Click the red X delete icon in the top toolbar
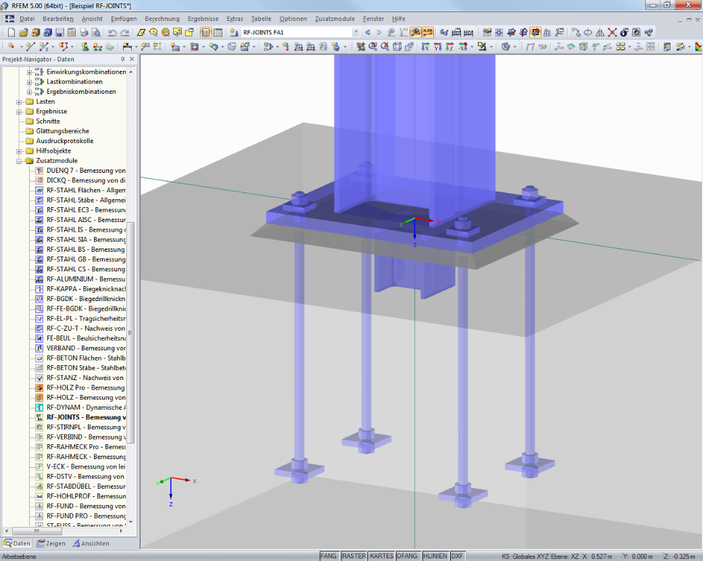Screen dimensions: 703x561 click(x=612, y=32)
